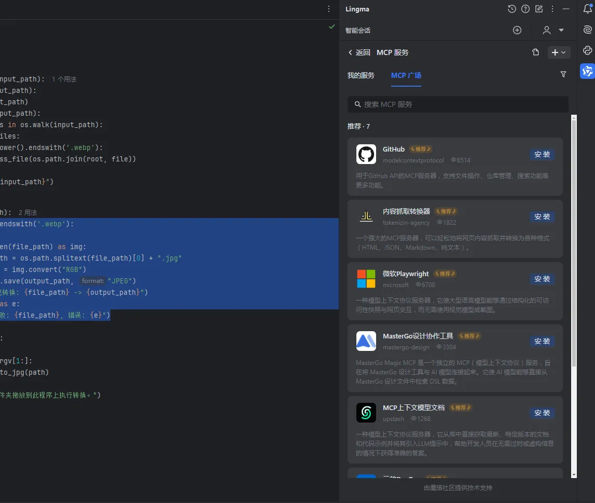
Task: Click the 8514 view count on GitHub card
Action: click(x=461, y=160)
